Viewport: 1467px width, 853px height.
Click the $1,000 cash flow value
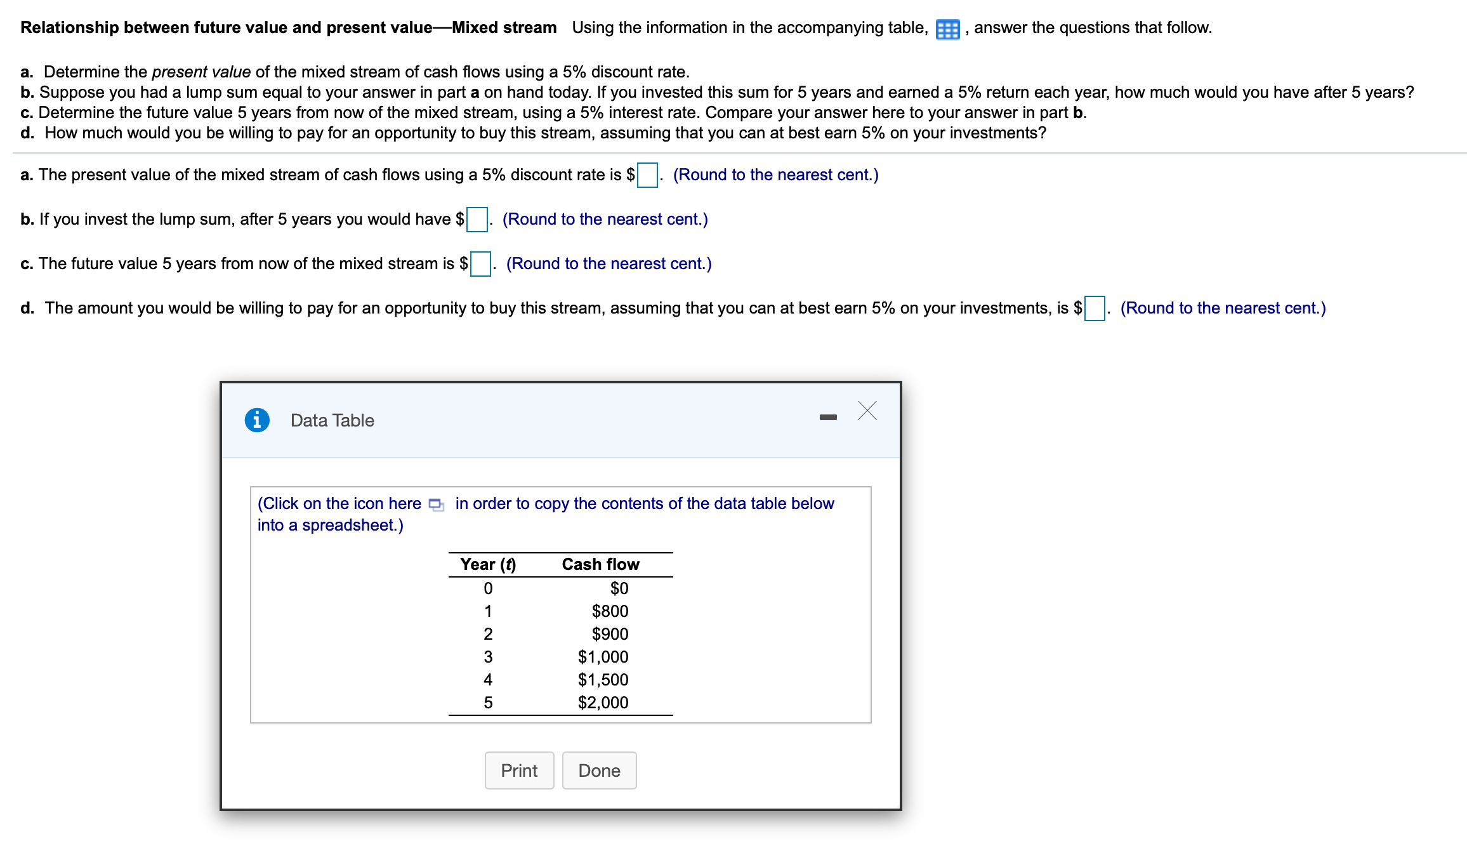click(x=603, y=657)
